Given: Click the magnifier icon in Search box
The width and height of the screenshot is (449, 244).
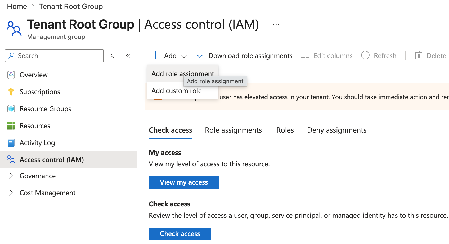Looking at the screenshot, I should (11, 55).
